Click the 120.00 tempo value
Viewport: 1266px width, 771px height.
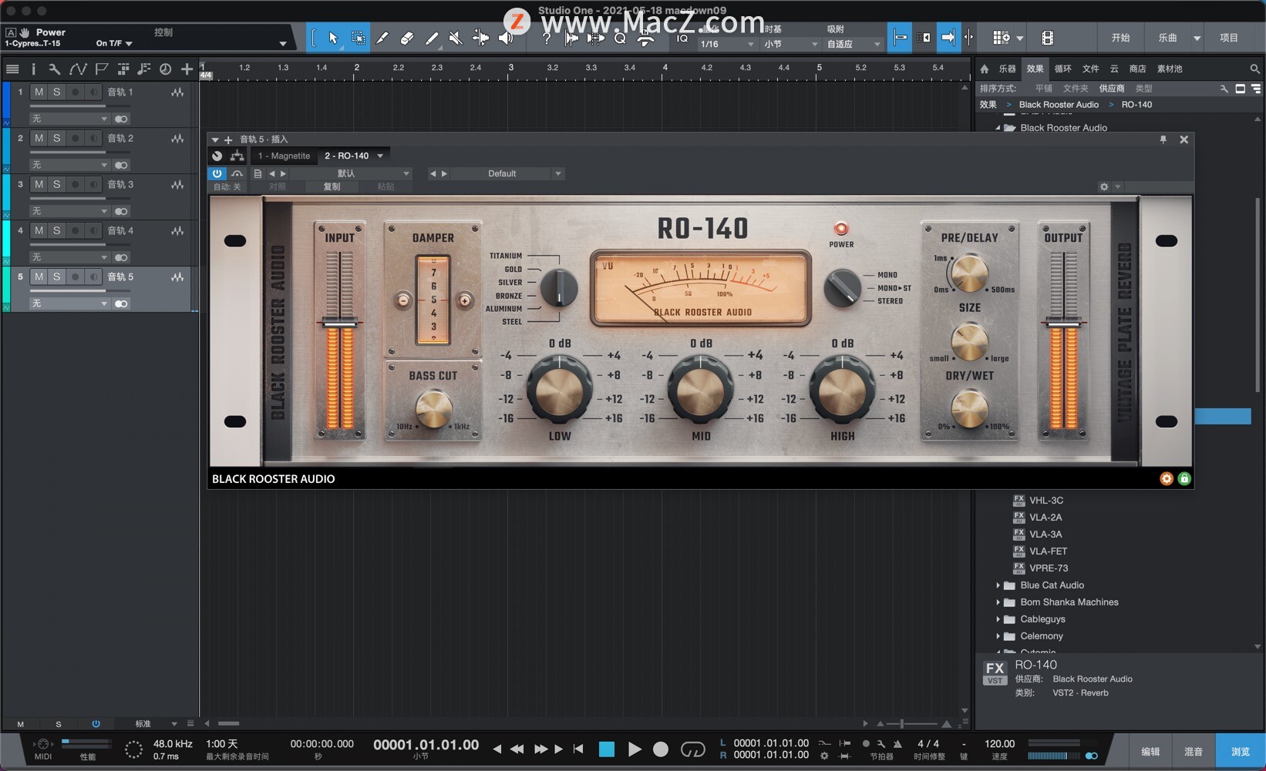(999, 744)
